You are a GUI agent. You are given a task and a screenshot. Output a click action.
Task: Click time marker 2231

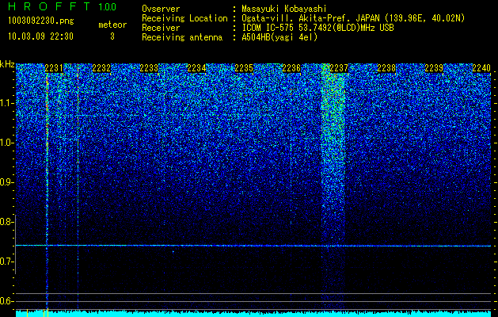[54, 68]
